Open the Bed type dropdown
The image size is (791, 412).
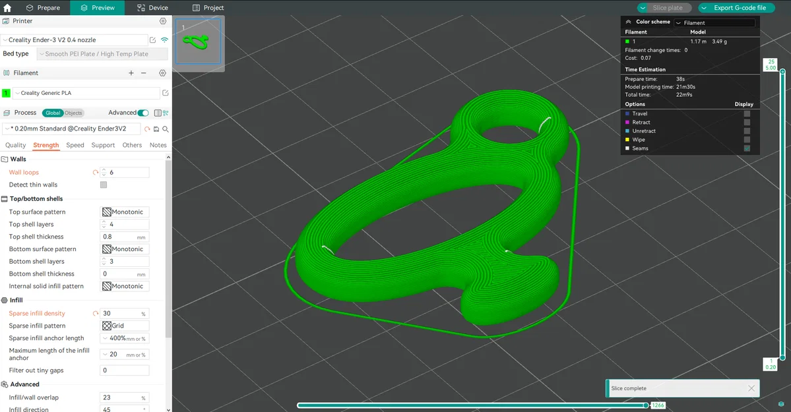click(102, 54)
